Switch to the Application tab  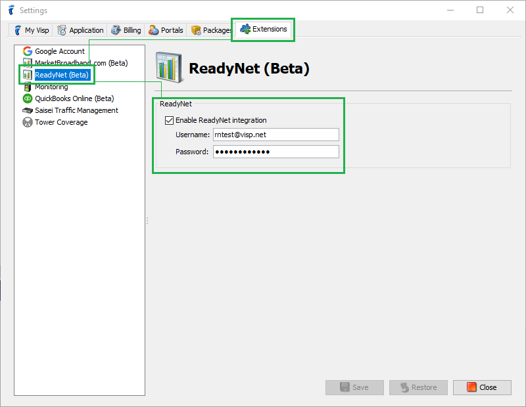(80, 30)
